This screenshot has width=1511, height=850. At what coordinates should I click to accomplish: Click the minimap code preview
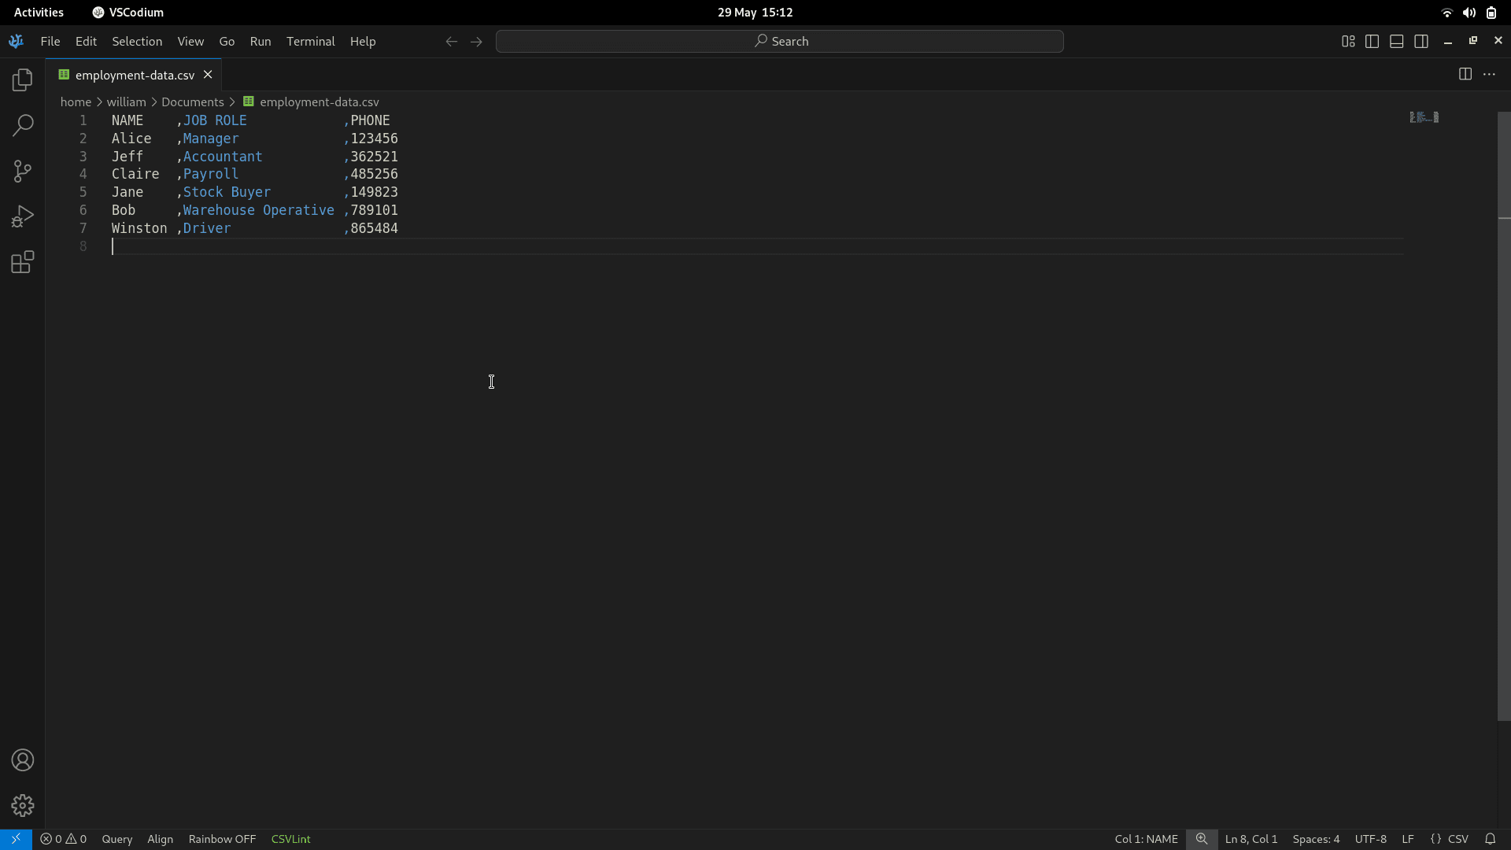[x=1424, y=117]
